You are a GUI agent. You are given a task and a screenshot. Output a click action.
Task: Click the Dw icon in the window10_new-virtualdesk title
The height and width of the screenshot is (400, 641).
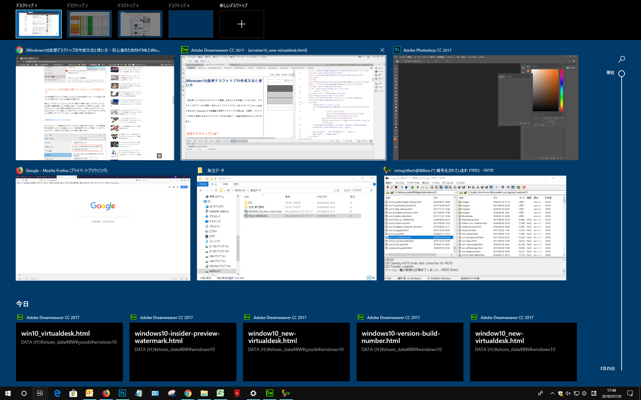point(185,50)
